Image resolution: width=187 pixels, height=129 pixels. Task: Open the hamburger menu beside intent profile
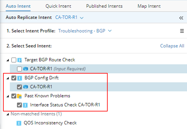(x=182, y=31)
